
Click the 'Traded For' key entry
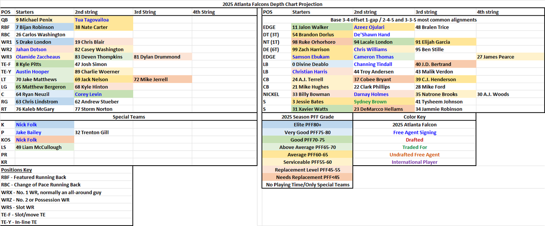click(415, 147)
